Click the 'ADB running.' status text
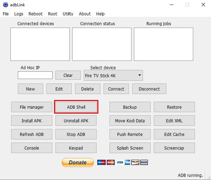Viewport: 211px width, 180px height. point(190,175)
